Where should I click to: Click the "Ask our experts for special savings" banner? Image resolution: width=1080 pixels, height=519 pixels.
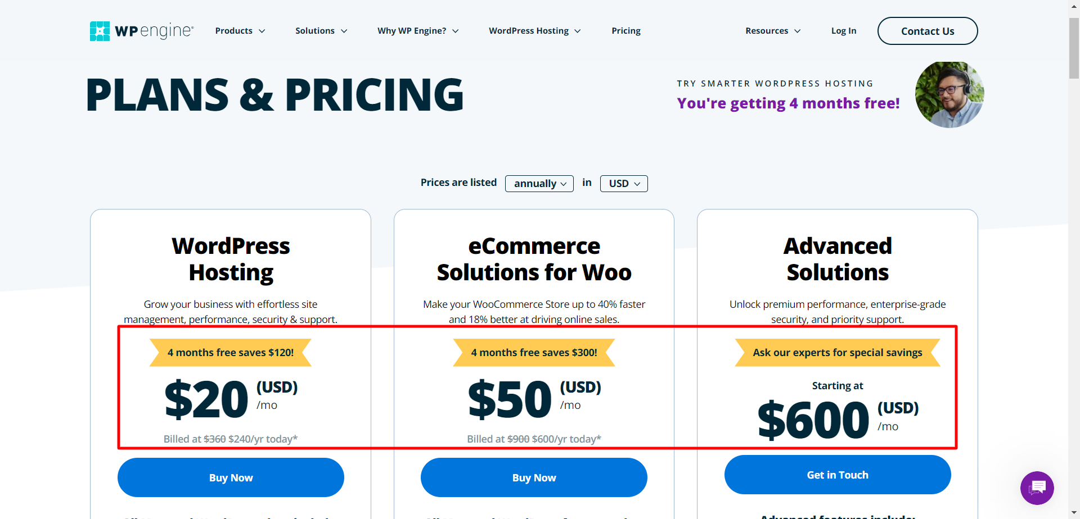(838, 353)
